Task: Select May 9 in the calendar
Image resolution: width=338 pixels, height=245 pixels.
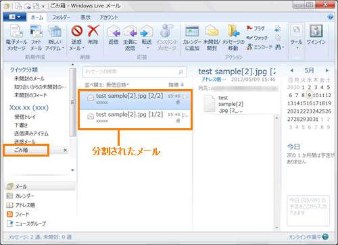Action: point(310,95)
